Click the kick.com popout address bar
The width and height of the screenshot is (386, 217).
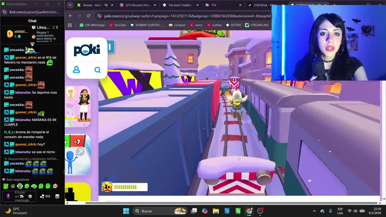[x=34, y=12]
